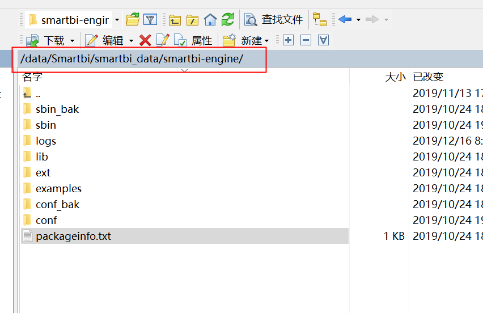The width and height of the screenshot is (483, 313).
Task: Select the logs folder
Action: [x=46, y=141]
